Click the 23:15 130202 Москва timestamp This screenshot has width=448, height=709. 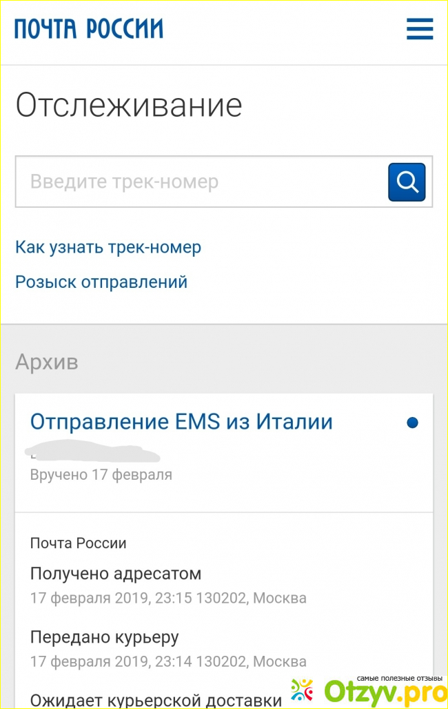pyautogui.click(x=168, y=598)
